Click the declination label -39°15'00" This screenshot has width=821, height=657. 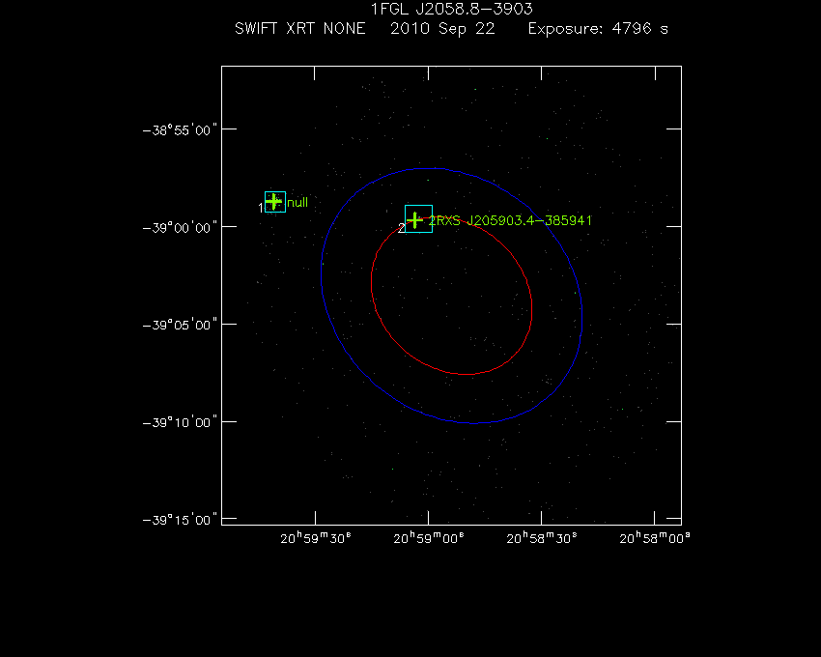(180, 520)
